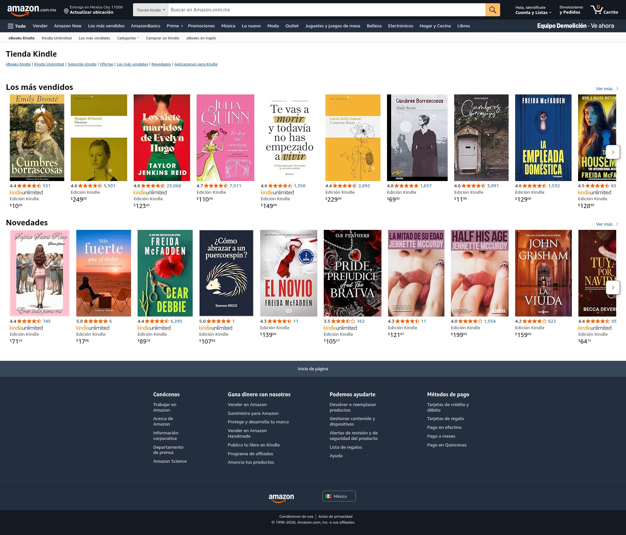Click star rating of La Empleada Doméstica

pos(534,186)
